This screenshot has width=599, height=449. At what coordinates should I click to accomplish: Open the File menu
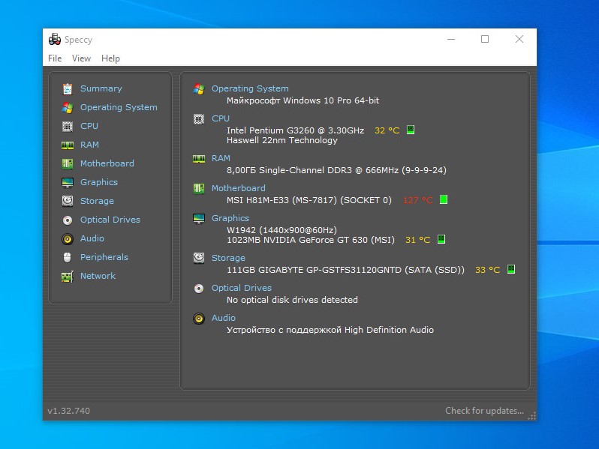coord(55,58)
